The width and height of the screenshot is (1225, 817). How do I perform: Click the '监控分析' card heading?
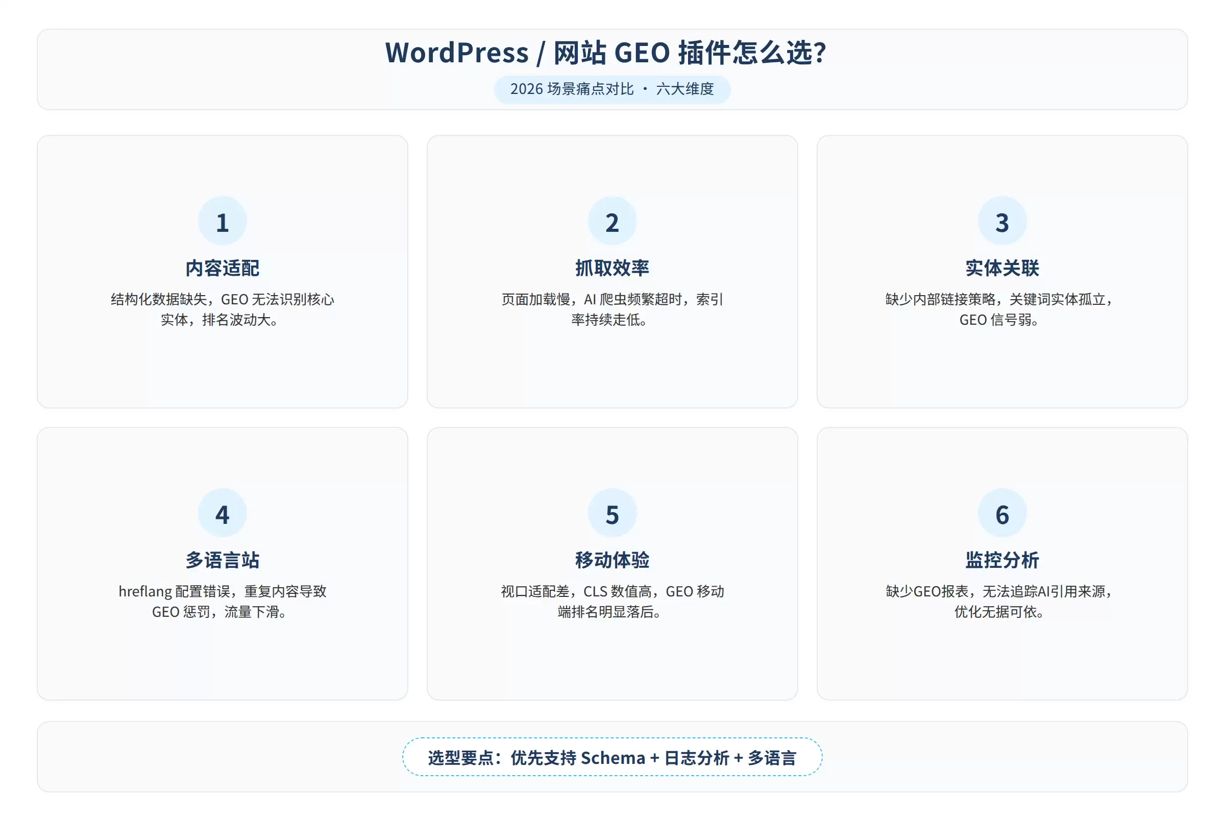pyautogui.click(x=1002, y=560)
